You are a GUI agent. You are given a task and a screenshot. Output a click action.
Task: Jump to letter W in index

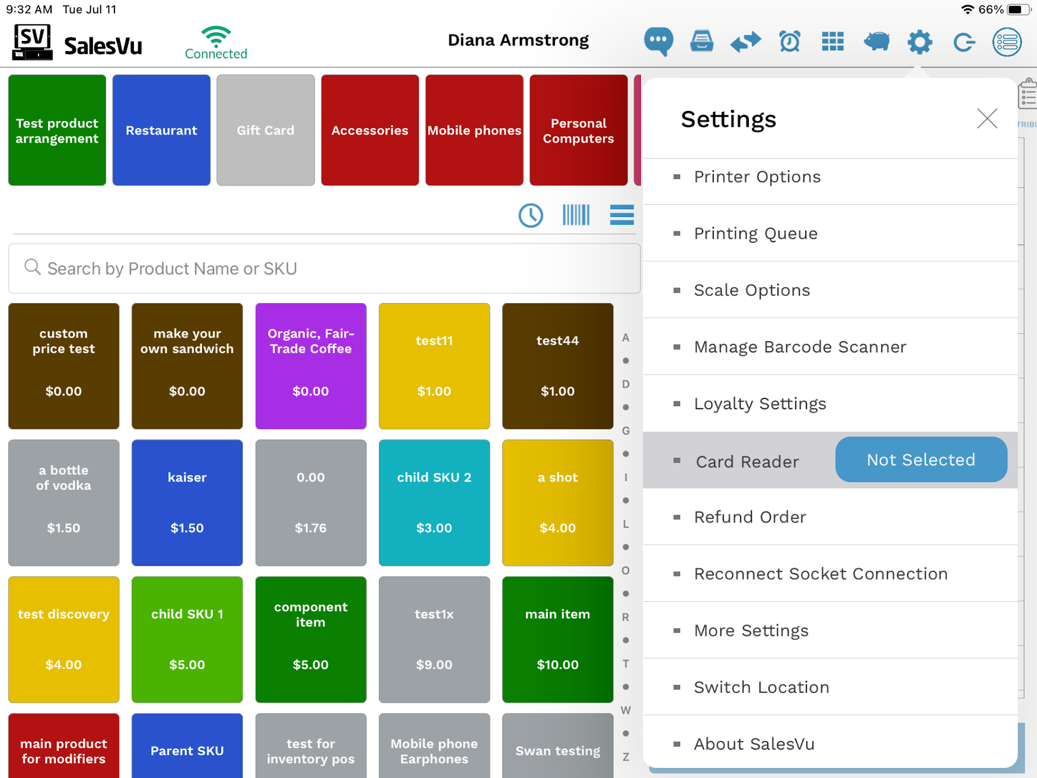point(626,710)
